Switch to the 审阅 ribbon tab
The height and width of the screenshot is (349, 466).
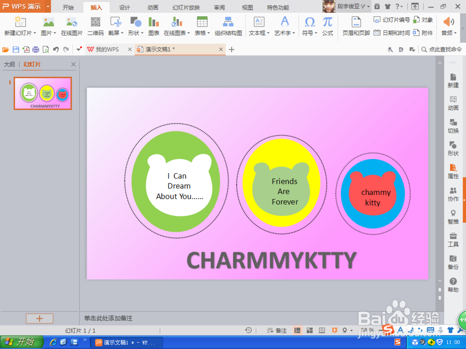pyautogui.click(x=219, y=7)
